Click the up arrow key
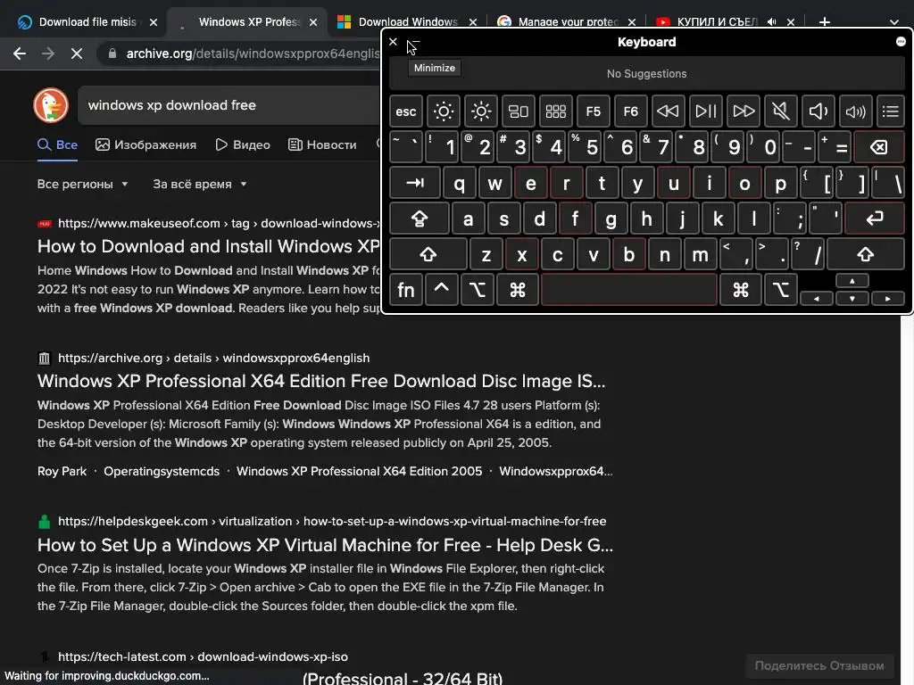914x685 pixels. click(852, 281)
